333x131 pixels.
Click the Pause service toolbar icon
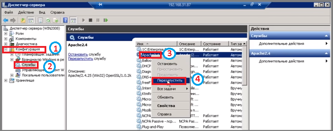[x=98, y=20]
